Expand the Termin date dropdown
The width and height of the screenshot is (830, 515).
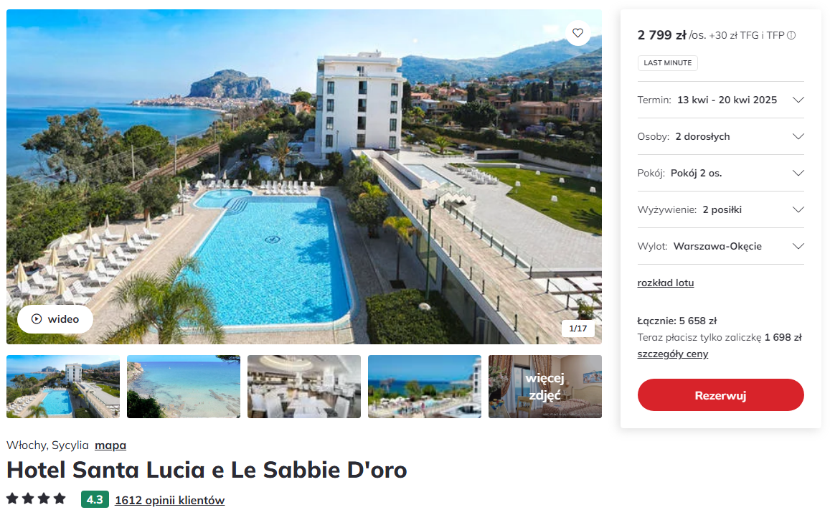pyautogui.click(x=720, y=100)
